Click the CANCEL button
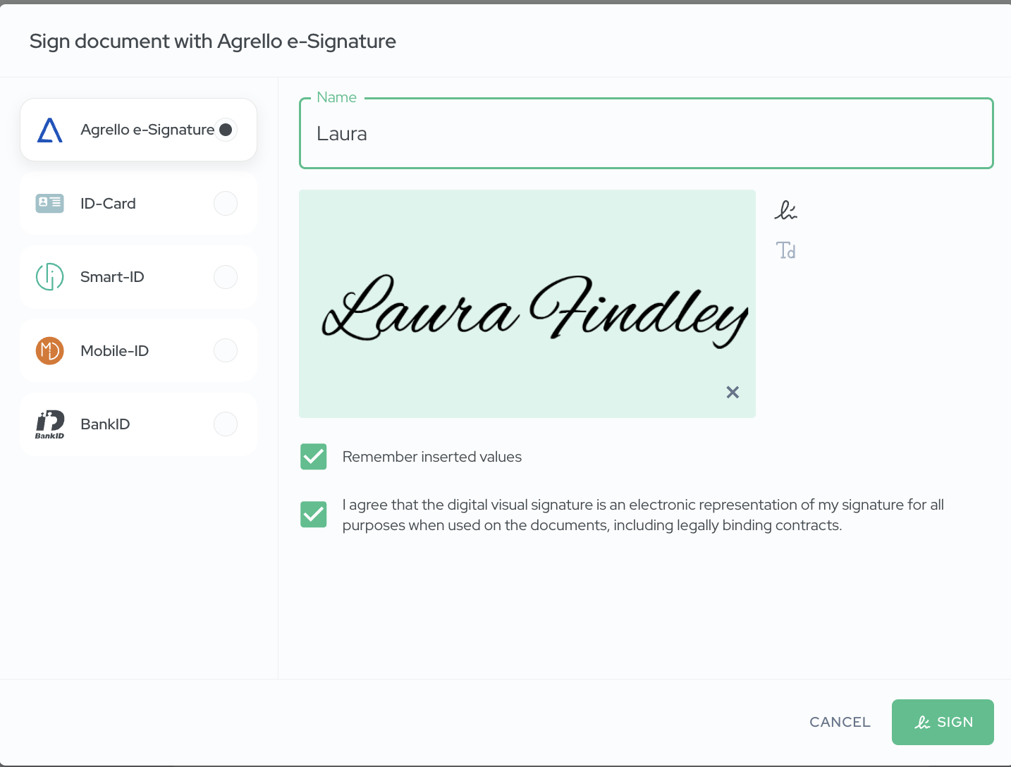1011x767 pixels. [x=840, y=722]
